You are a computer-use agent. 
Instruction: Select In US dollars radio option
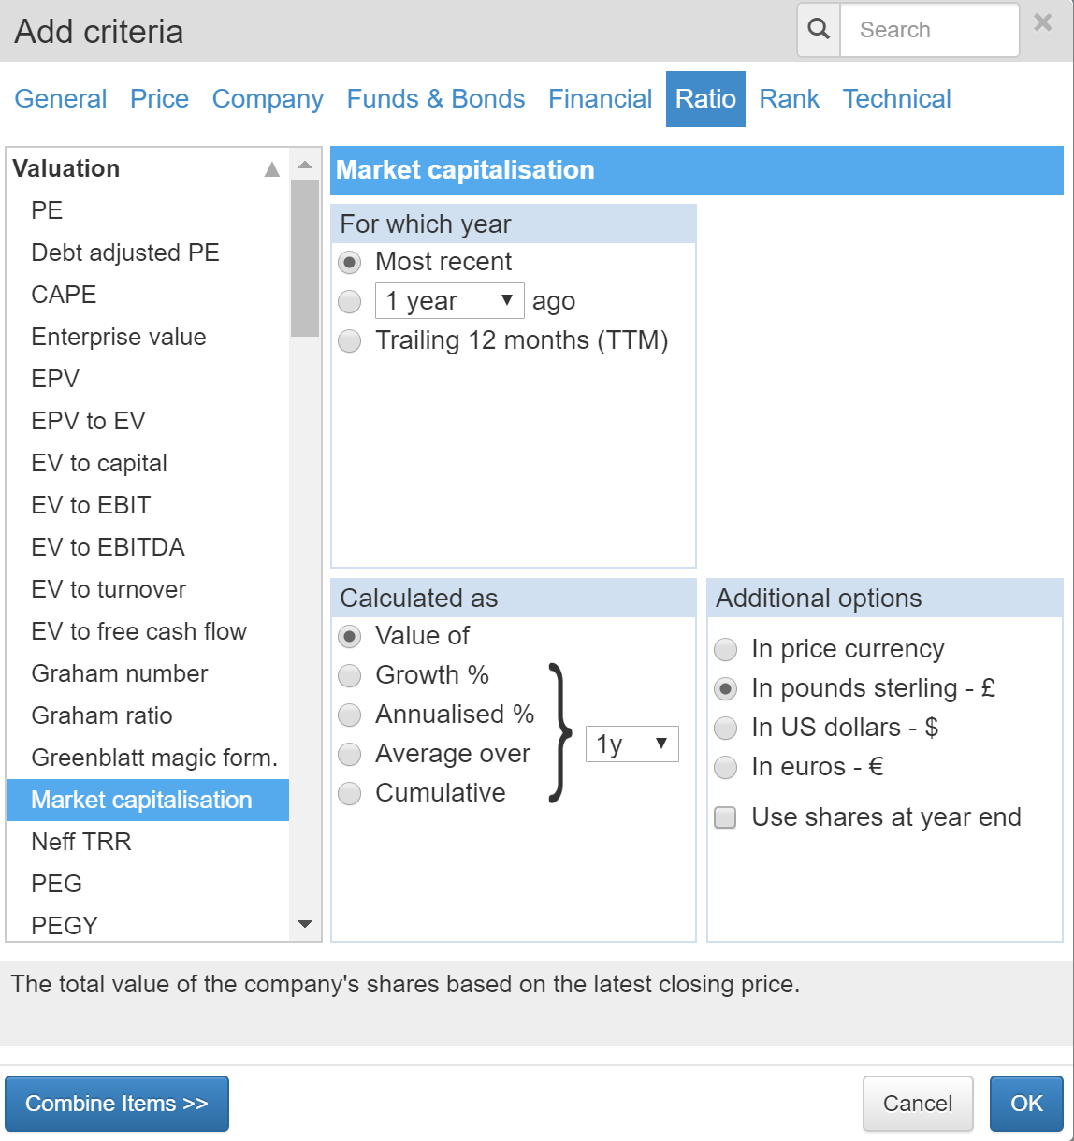click(x=726, y=729)
